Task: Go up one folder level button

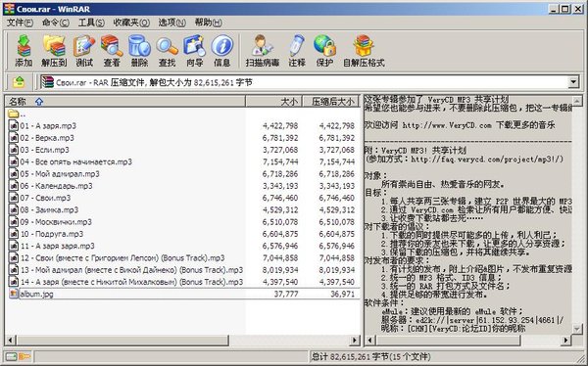Action: point(19,82)
